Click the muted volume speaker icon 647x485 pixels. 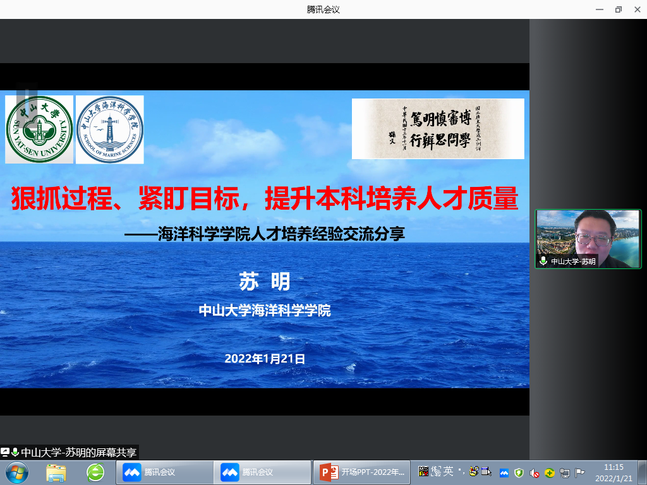coord(534,472)
